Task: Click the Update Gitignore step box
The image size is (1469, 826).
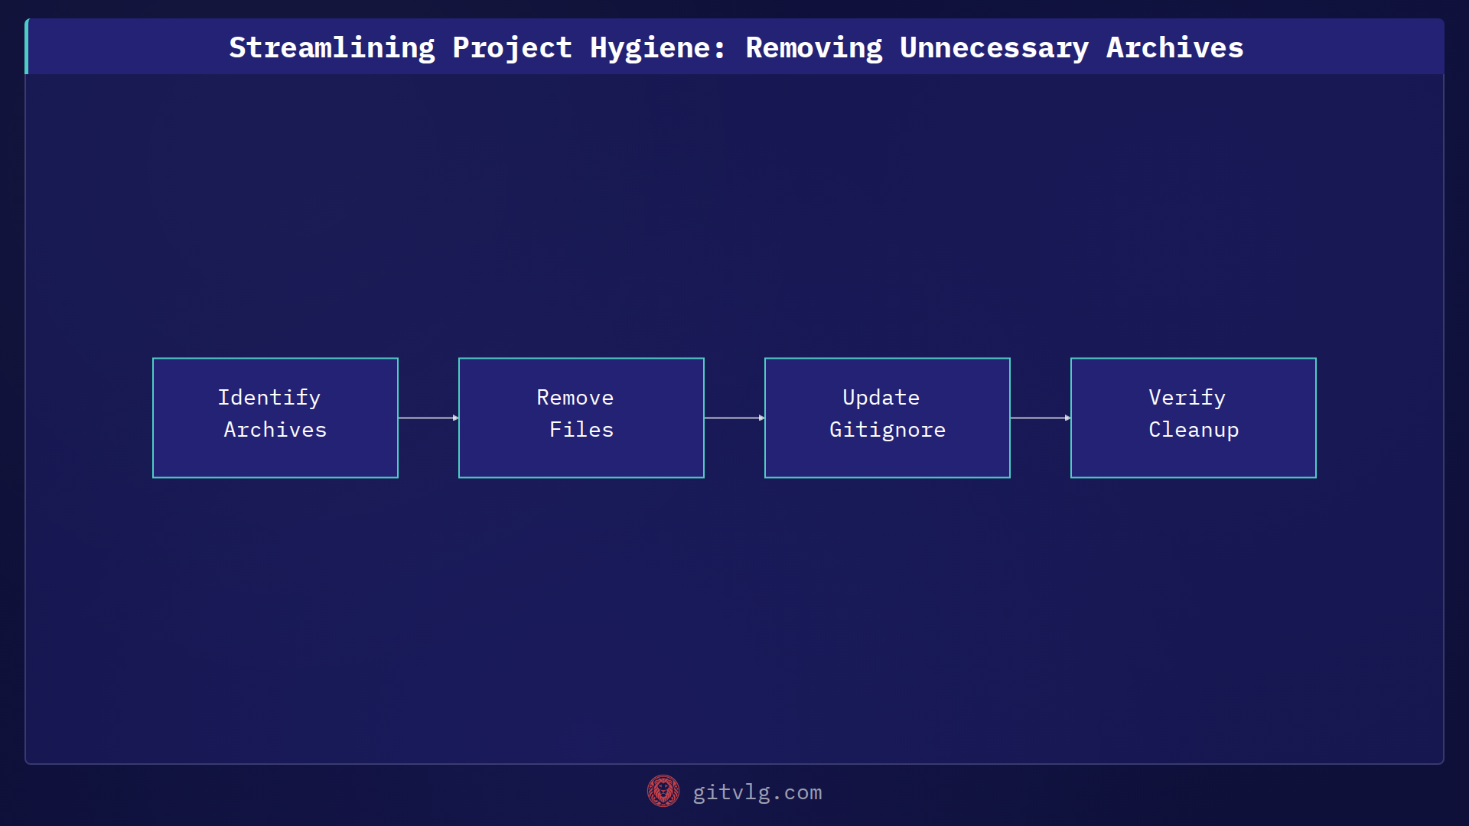Action: click(x=888, y=418)
